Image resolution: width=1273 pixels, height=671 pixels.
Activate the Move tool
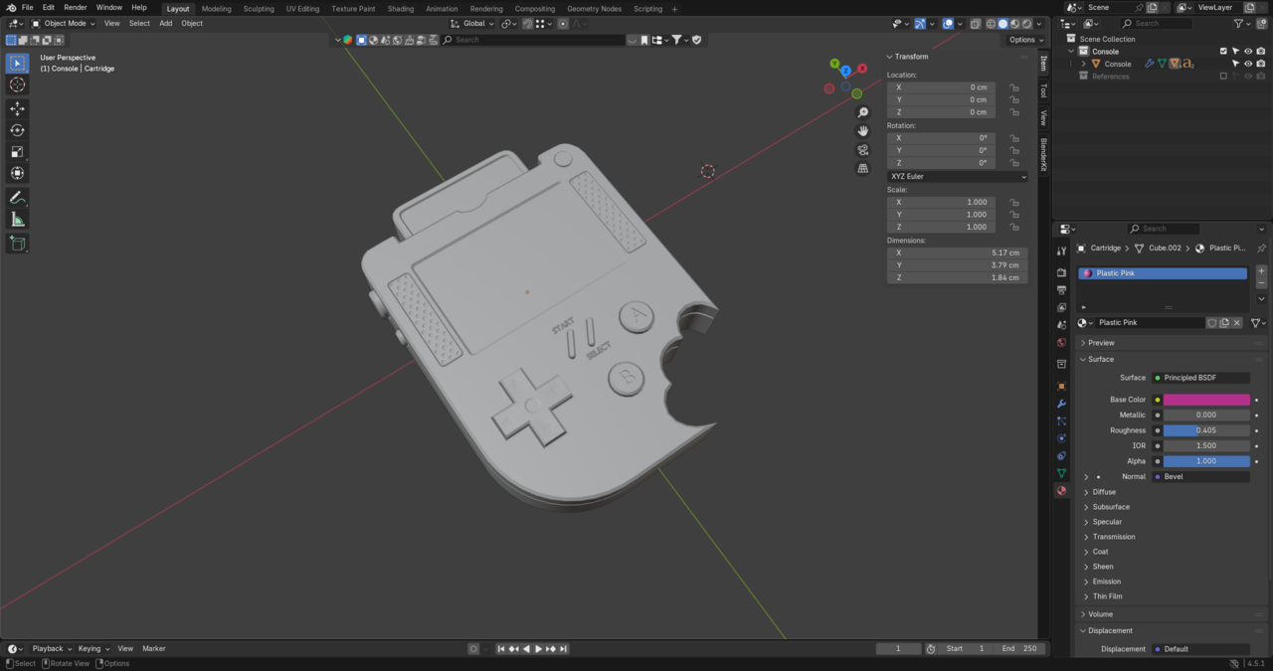(x=17, y=108)
